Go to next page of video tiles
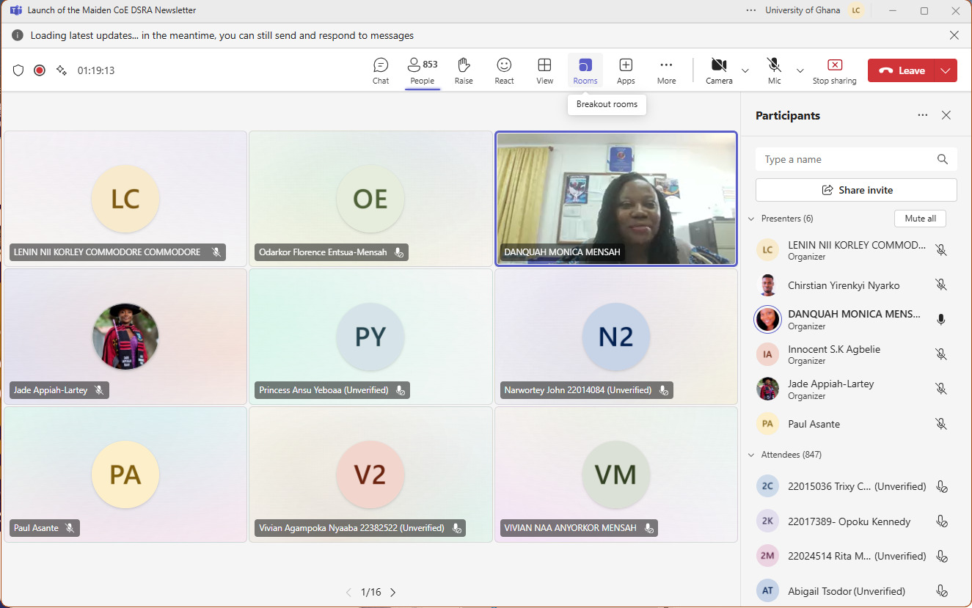972x608 pixels. tap(393, 593)
